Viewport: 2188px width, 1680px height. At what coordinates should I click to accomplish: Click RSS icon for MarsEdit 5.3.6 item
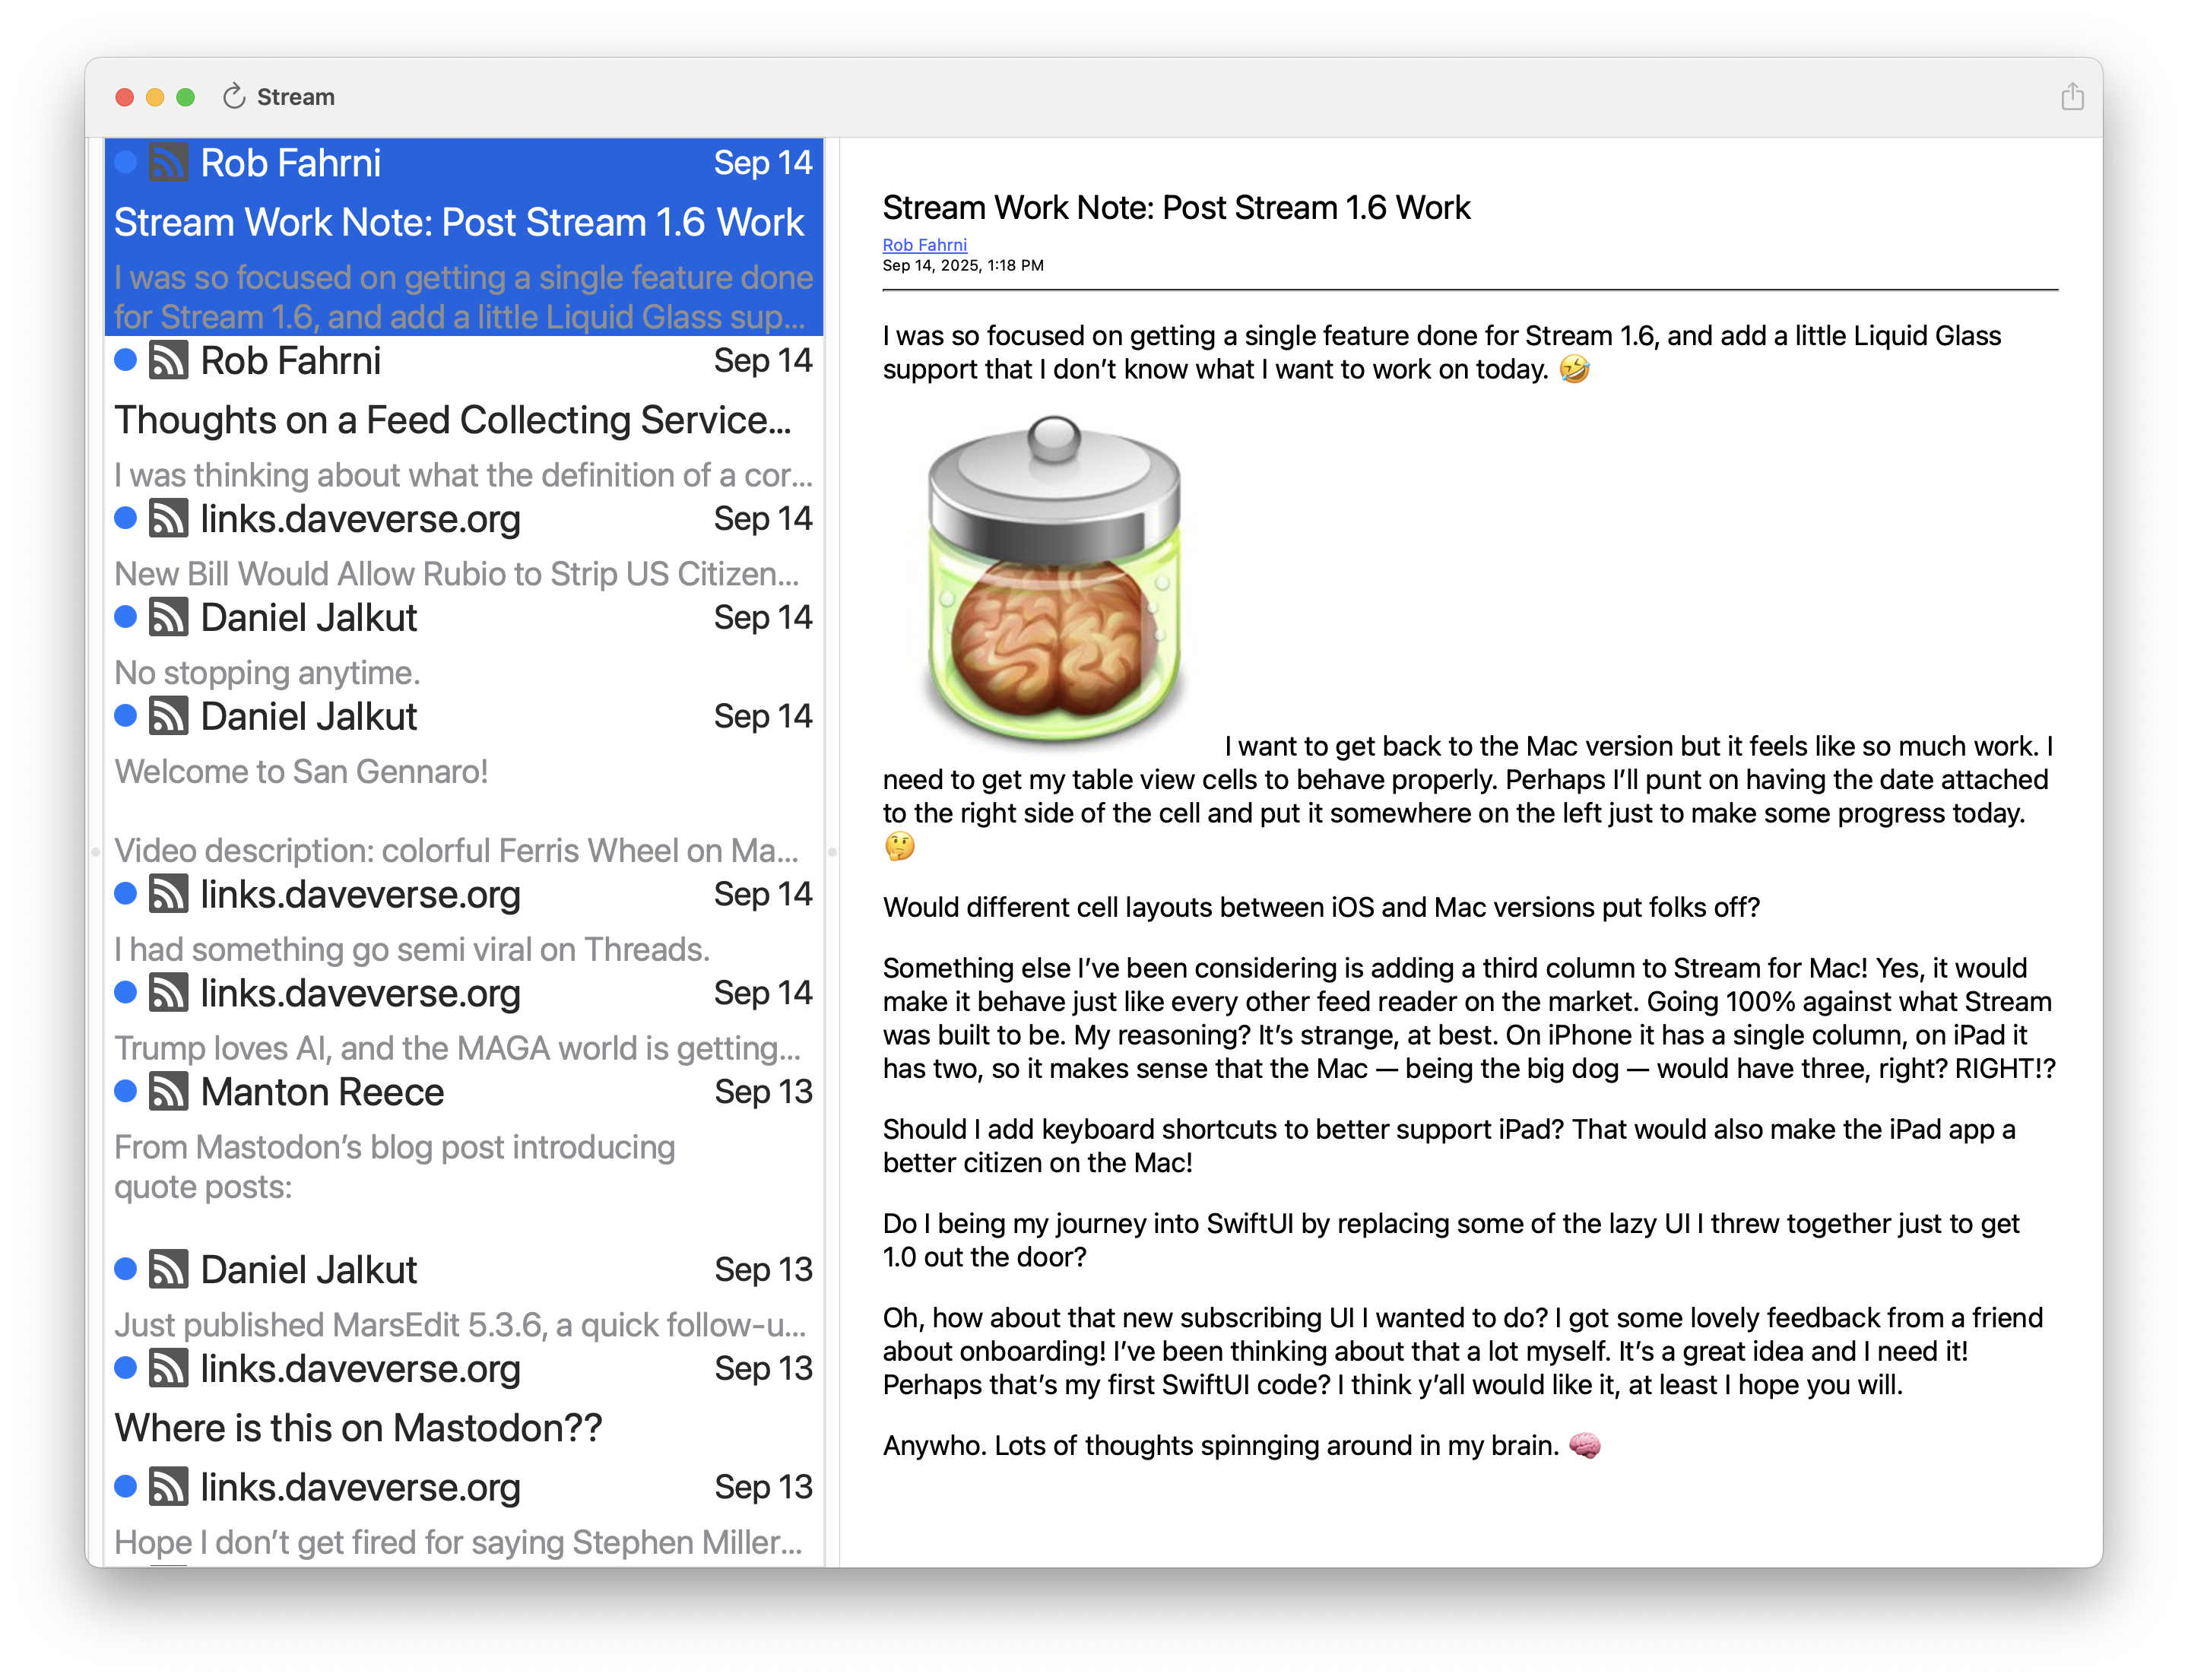click(x=168, y=1269)
